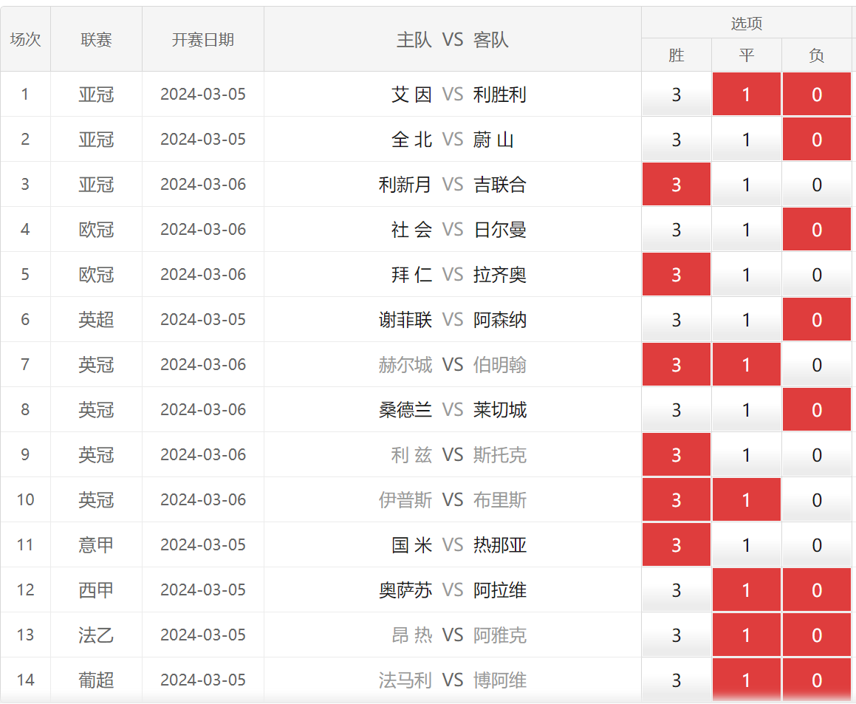Click the 平 column header
Viewport: 856px width, 704px height.
coord(746,55)
